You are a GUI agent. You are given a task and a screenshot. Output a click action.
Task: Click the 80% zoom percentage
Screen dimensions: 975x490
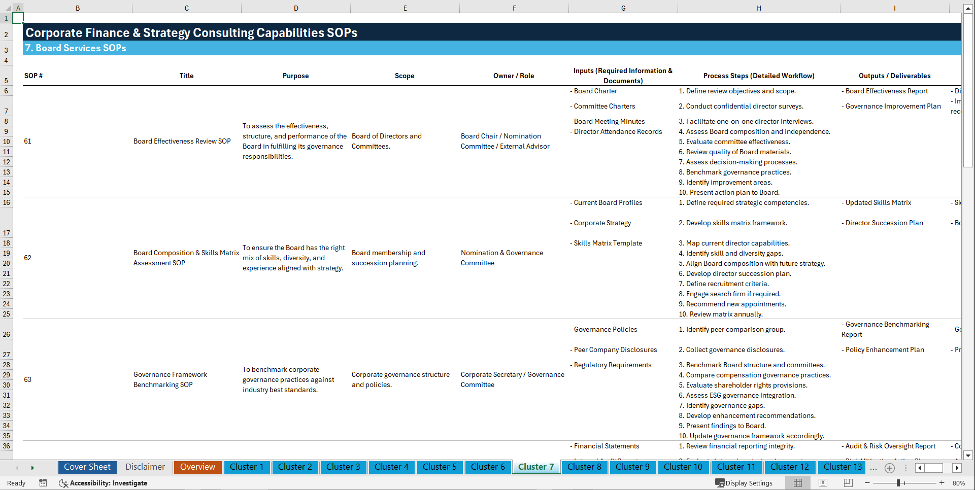(959, 483)
